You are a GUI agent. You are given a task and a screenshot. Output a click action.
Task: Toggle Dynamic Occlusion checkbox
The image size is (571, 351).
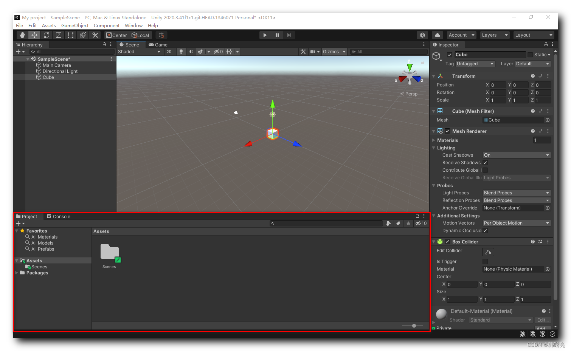(x=485, y=231)
